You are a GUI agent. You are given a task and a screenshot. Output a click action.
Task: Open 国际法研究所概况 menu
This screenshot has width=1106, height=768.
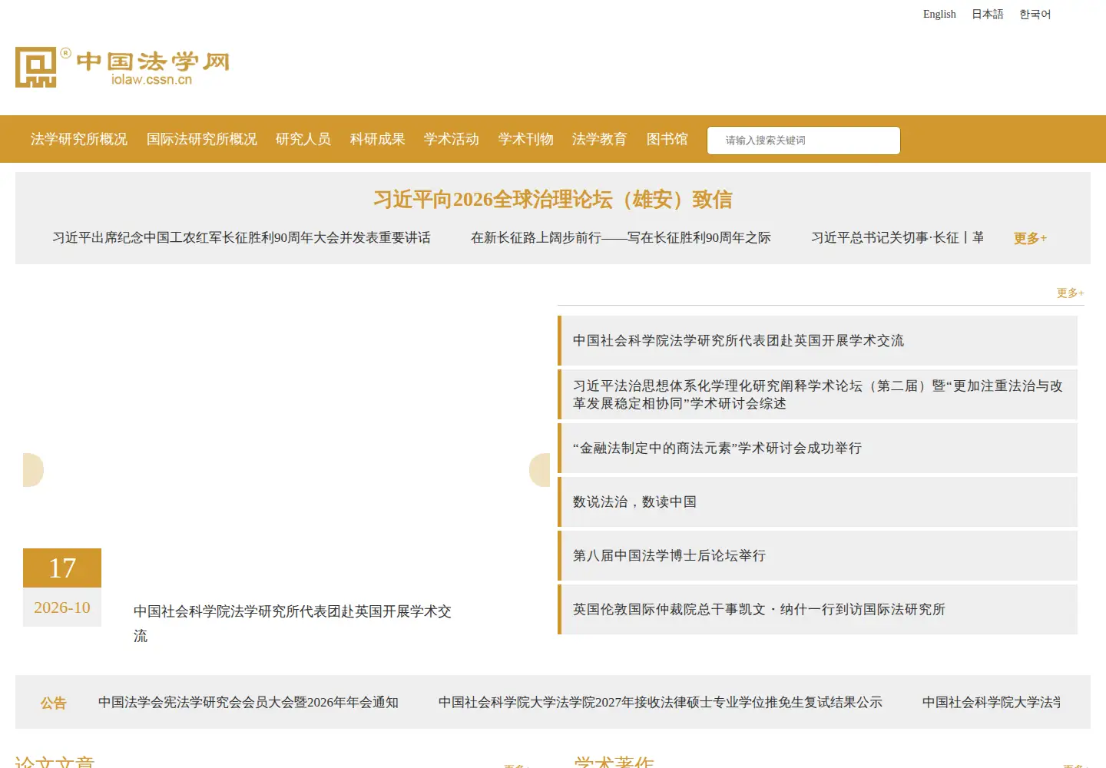202,139
